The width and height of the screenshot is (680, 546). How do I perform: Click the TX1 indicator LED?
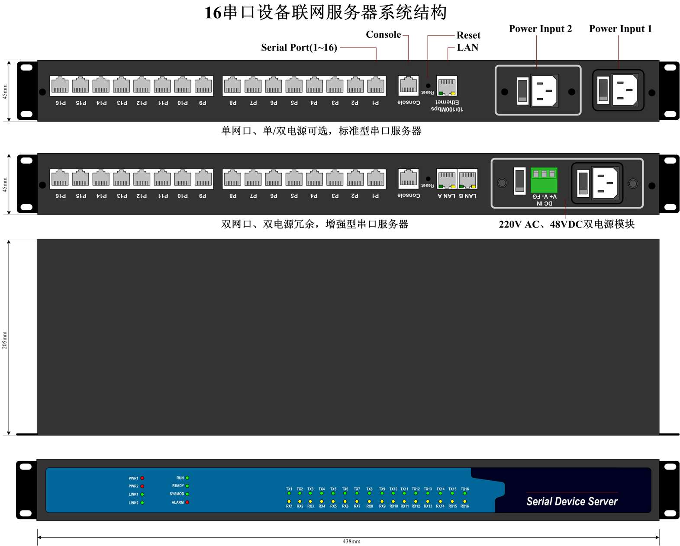point(289,494)
